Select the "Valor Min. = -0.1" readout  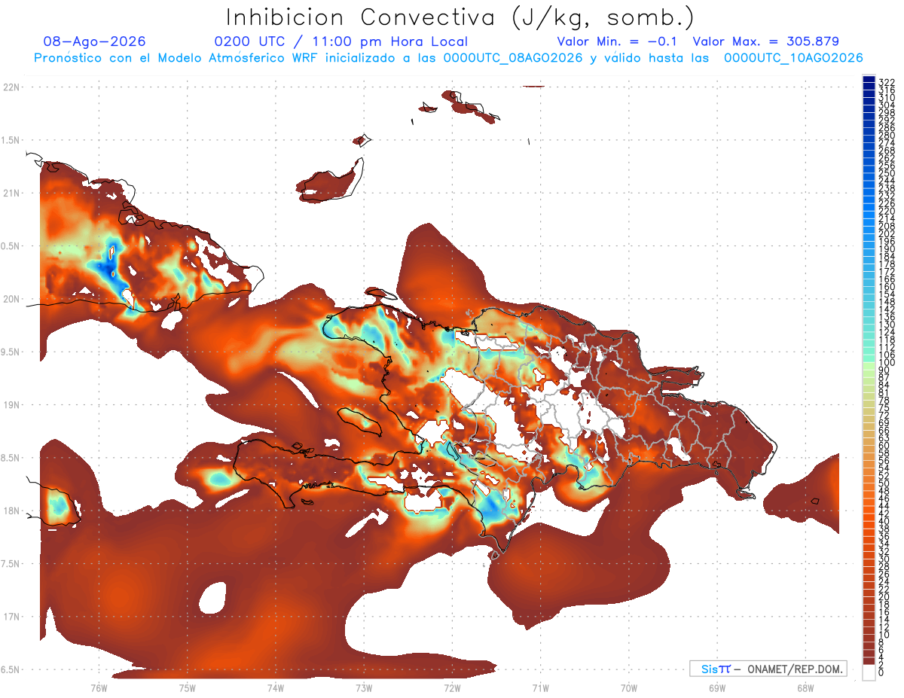coord(618,41)
